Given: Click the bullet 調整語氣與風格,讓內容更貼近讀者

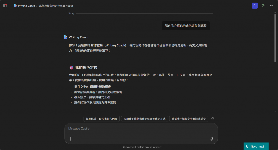Looking at the screenshot, I should [98, 92].
